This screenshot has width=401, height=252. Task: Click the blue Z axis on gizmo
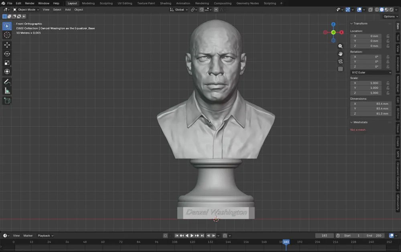tap(333, 24)
